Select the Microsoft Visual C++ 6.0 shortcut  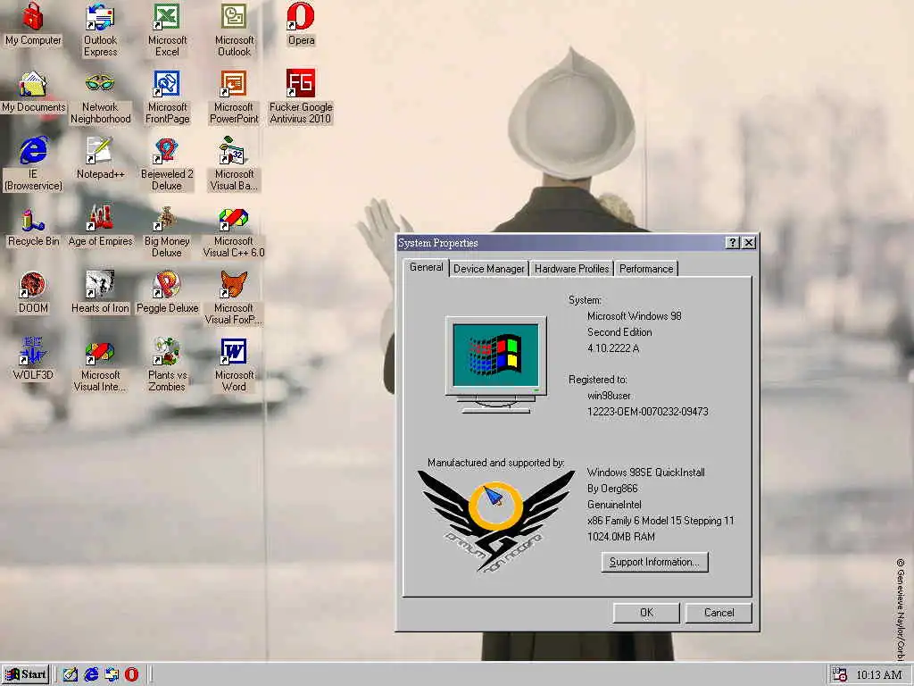tap(234, 231)
